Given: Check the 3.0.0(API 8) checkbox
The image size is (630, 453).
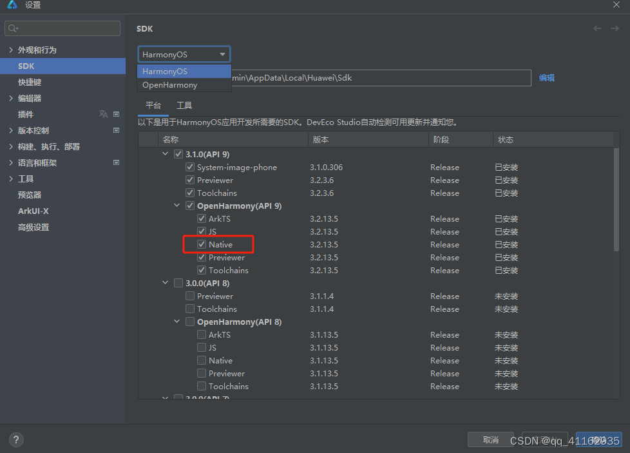Looking at the screenshot, I should (x=178, y=283).
